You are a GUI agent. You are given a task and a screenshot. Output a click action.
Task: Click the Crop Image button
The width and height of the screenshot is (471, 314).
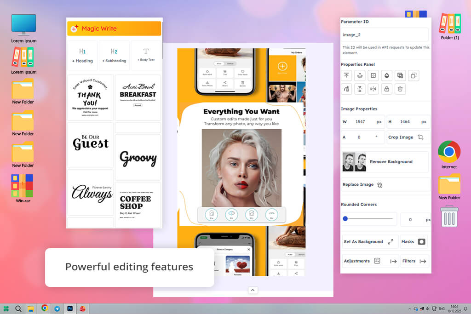(x=408, y=137)
